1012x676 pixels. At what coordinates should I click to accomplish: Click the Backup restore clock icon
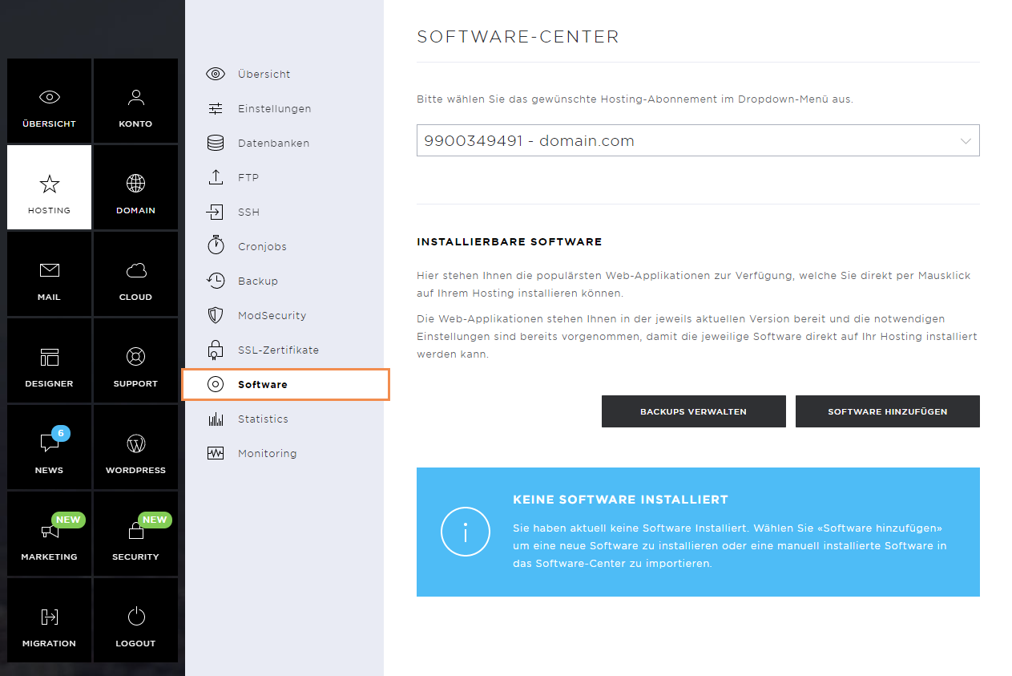click(216, 281)
